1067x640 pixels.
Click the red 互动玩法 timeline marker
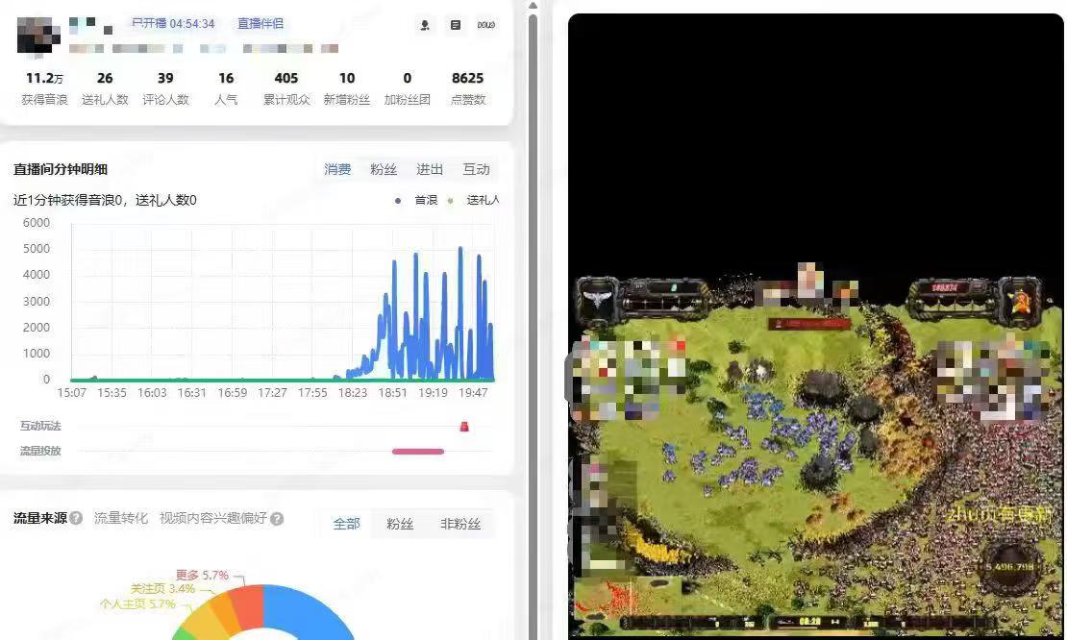coord(464,427)
